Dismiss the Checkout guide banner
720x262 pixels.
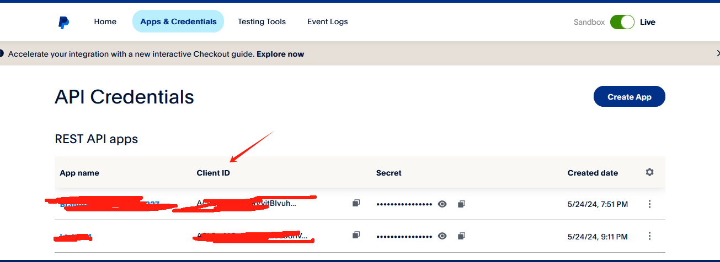click(x=717, y=53)
